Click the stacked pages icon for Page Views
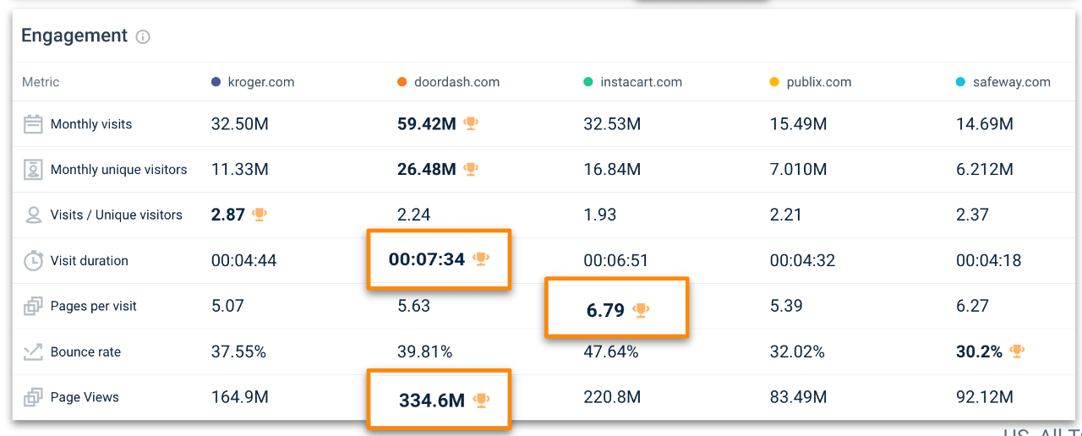 [x=33, y=397]
